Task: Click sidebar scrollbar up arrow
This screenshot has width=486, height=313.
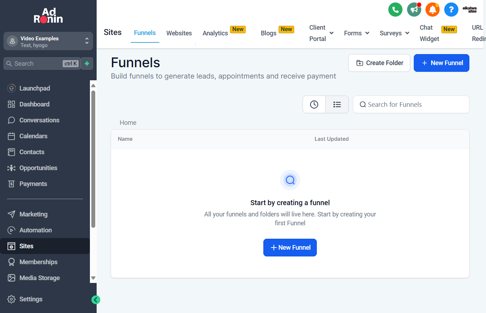Action: coord(93,86)
